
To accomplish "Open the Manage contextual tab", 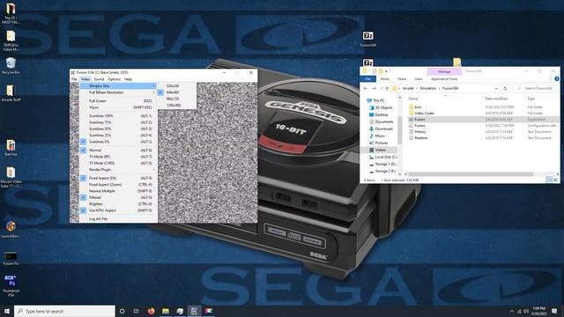I will click(444, 71).
